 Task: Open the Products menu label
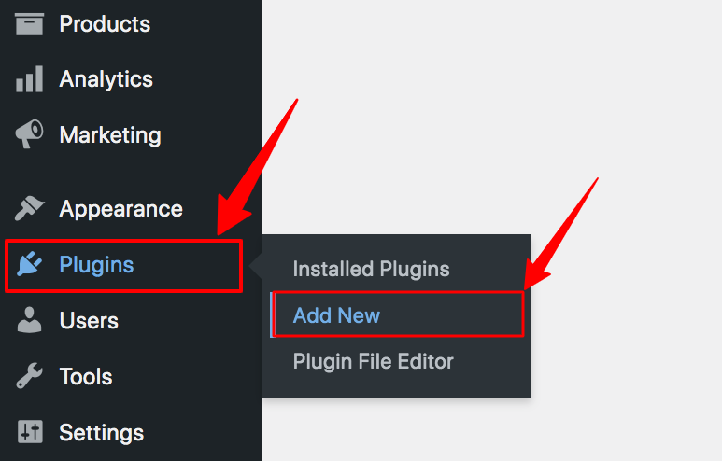(105, 24)
